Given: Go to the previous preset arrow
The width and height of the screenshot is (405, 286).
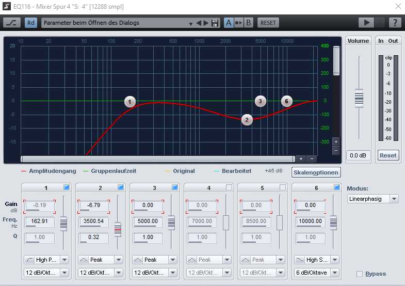Looking at the screenshot, I should pyautogui.click(x=199, y=23).
